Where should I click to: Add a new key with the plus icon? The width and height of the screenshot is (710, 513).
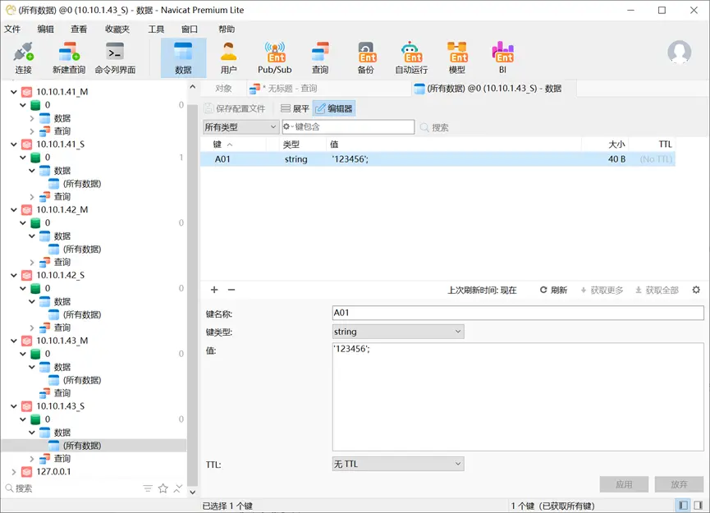point(213,290)
